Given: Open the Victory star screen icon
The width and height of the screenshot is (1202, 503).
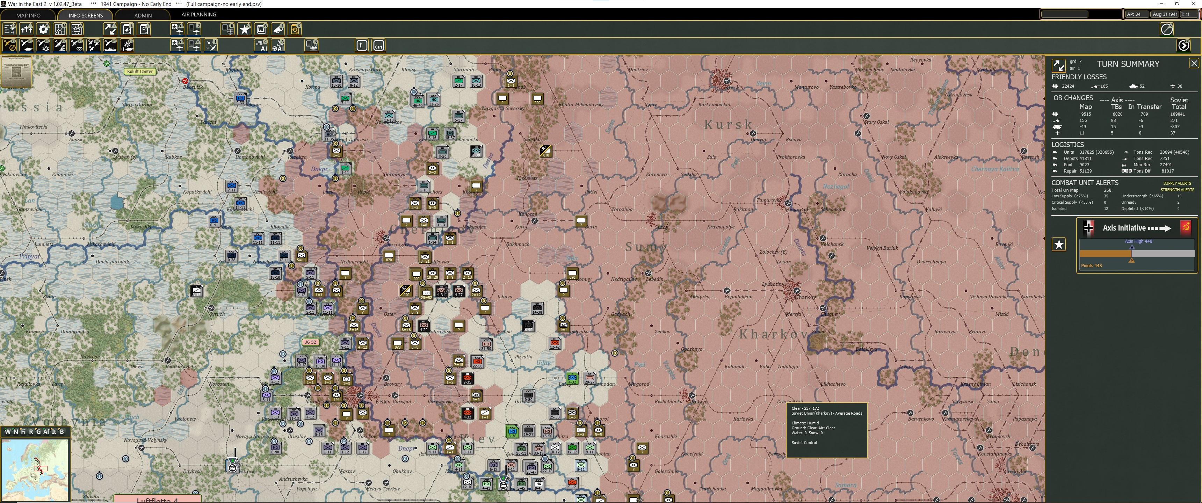Looking at the screenshot, I should [245, 29].
